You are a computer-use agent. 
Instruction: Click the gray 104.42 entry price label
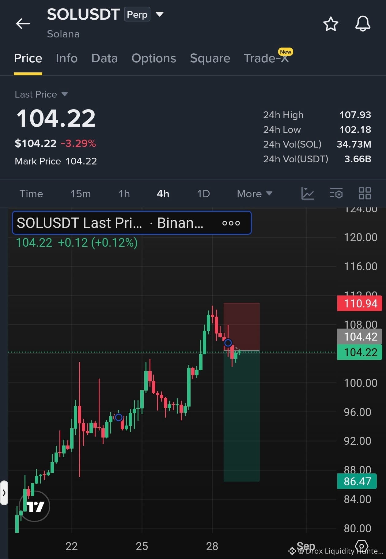point(360,337)
